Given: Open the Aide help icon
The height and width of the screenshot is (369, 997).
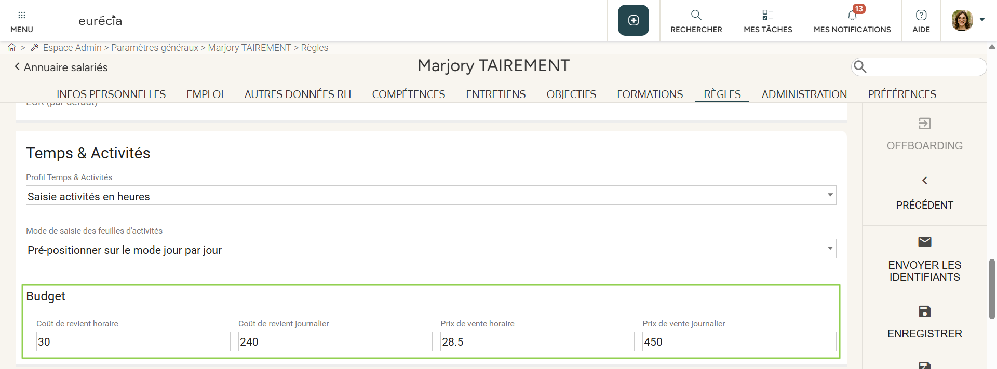Looking at the screenshot, I should [x=921, y=15].
